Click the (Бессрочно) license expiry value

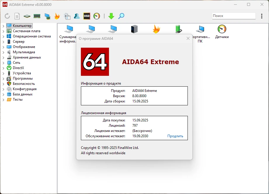pos(142,131)
